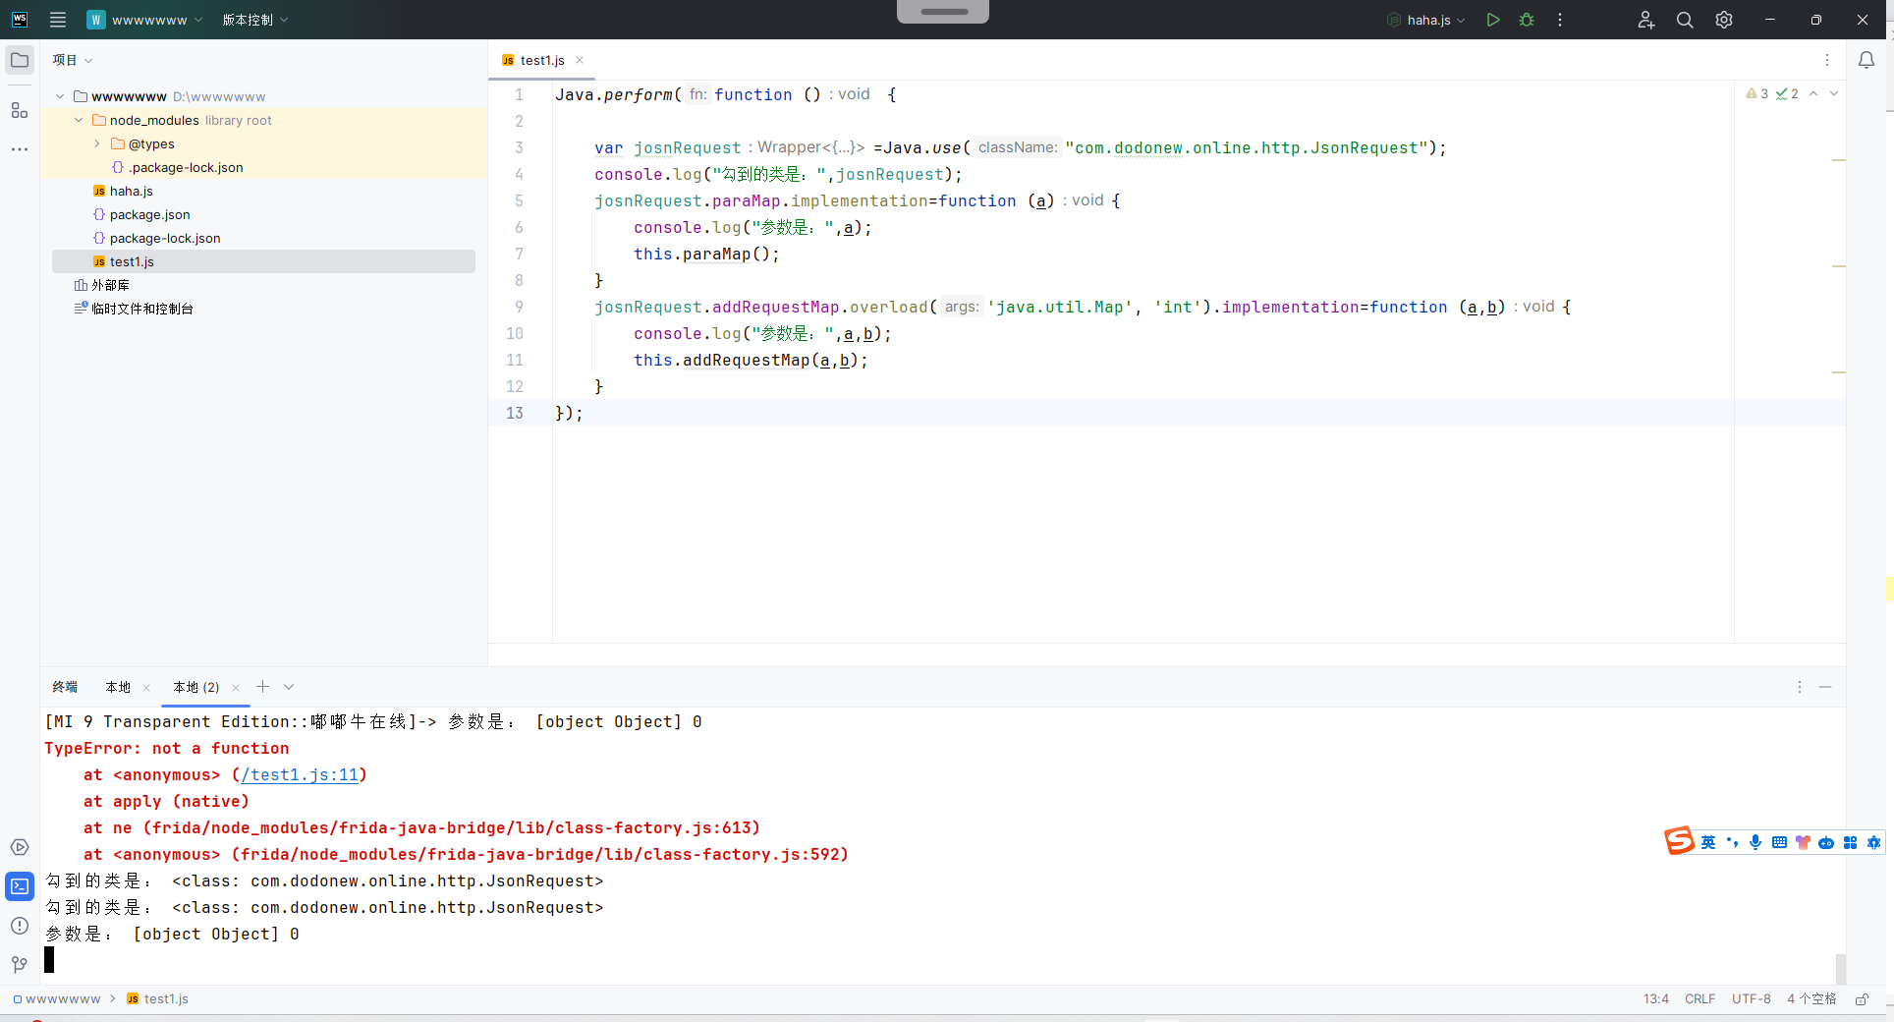The image size is (1894, 1022).
Task: Open the new terminal type dropdown
Action: pyautogui.click(x=289, y=687)
